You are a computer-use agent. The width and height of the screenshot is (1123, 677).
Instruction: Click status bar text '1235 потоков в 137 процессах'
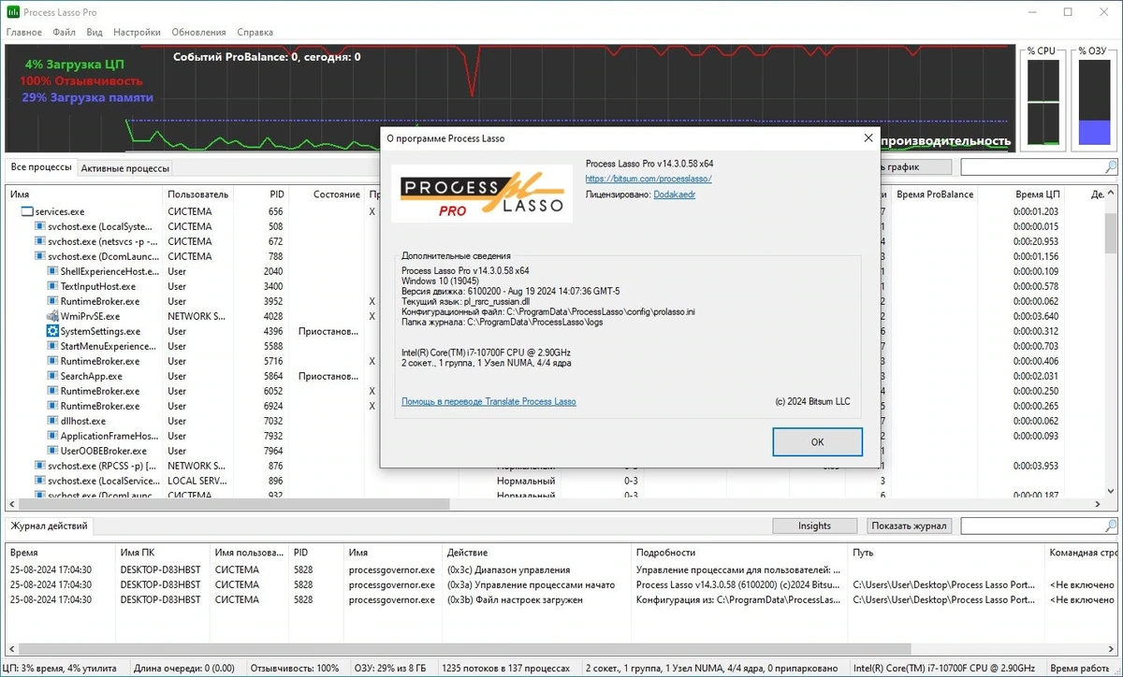[x=505, y=669]
